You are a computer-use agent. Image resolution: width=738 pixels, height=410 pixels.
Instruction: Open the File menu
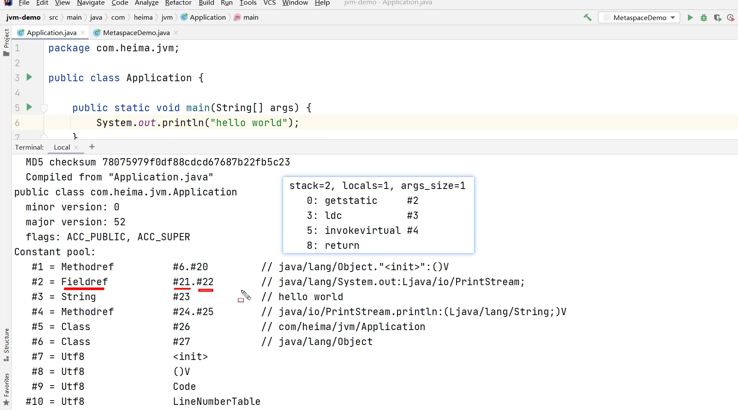click(24, 3)
